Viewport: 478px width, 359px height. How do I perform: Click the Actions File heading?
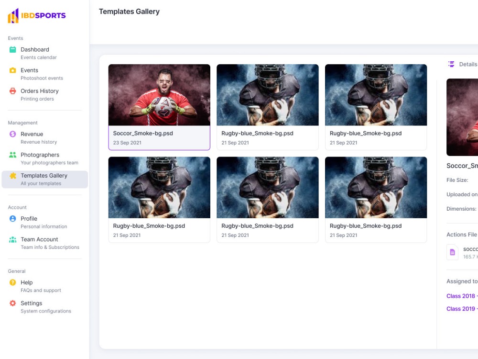(462, 235)
